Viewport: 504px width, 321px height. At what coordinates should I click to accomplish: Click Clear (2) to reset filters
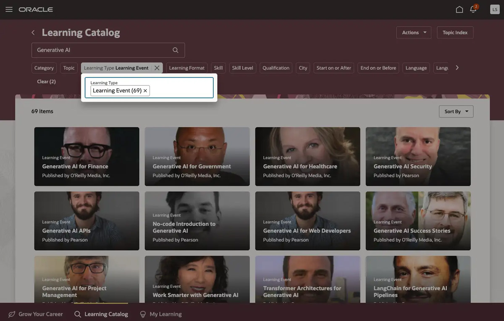(x=46, y=82)
